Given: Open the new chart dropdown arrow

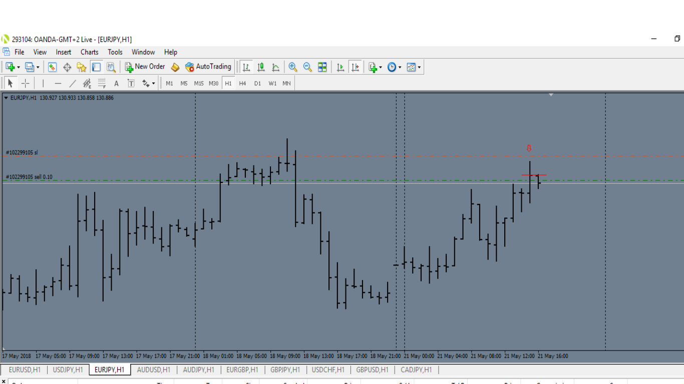Looking at the screenshot, I should [x=19, y=67].
